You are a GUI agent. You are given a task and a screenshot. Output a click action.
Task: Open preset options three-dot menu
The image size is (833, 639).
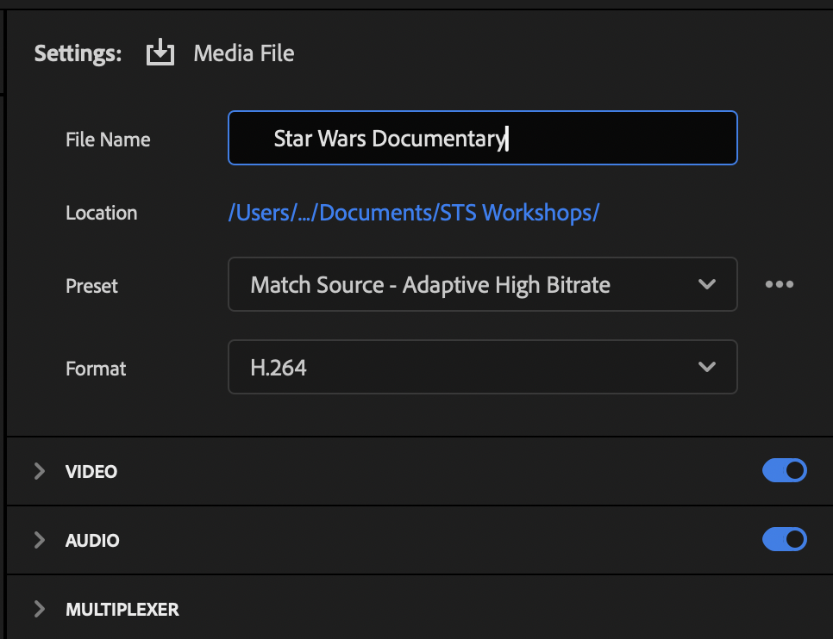pyautogui.click(x=779, y=284)
